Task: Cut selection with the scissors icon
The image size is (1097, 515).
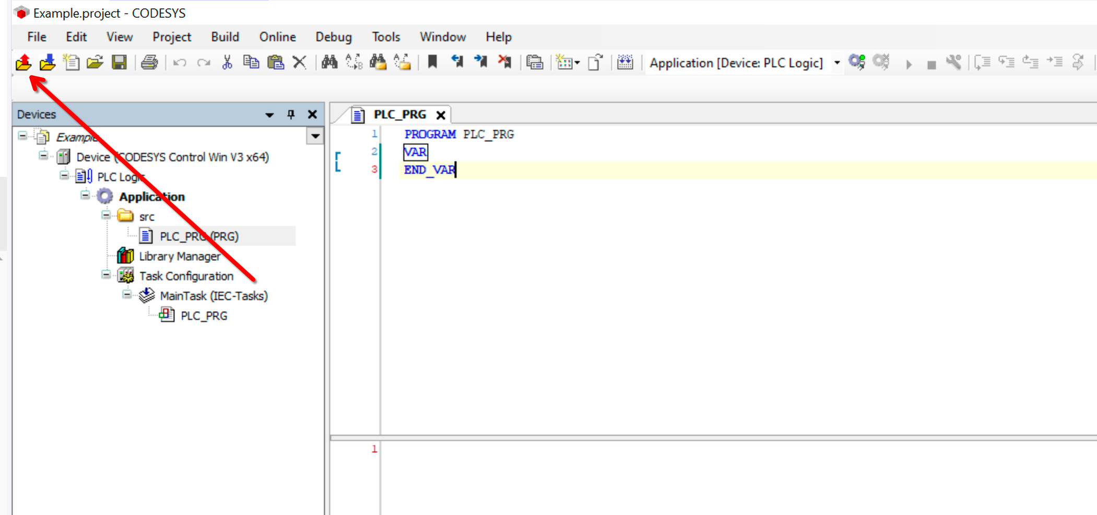Action: (227, 63)
